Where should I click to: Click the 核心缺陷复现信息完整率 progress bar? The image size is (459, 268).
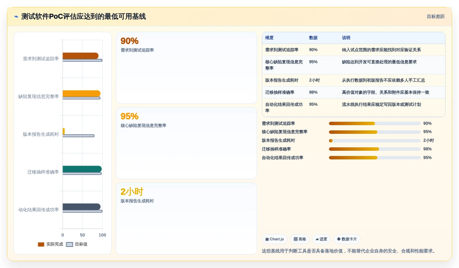[375, 132]
